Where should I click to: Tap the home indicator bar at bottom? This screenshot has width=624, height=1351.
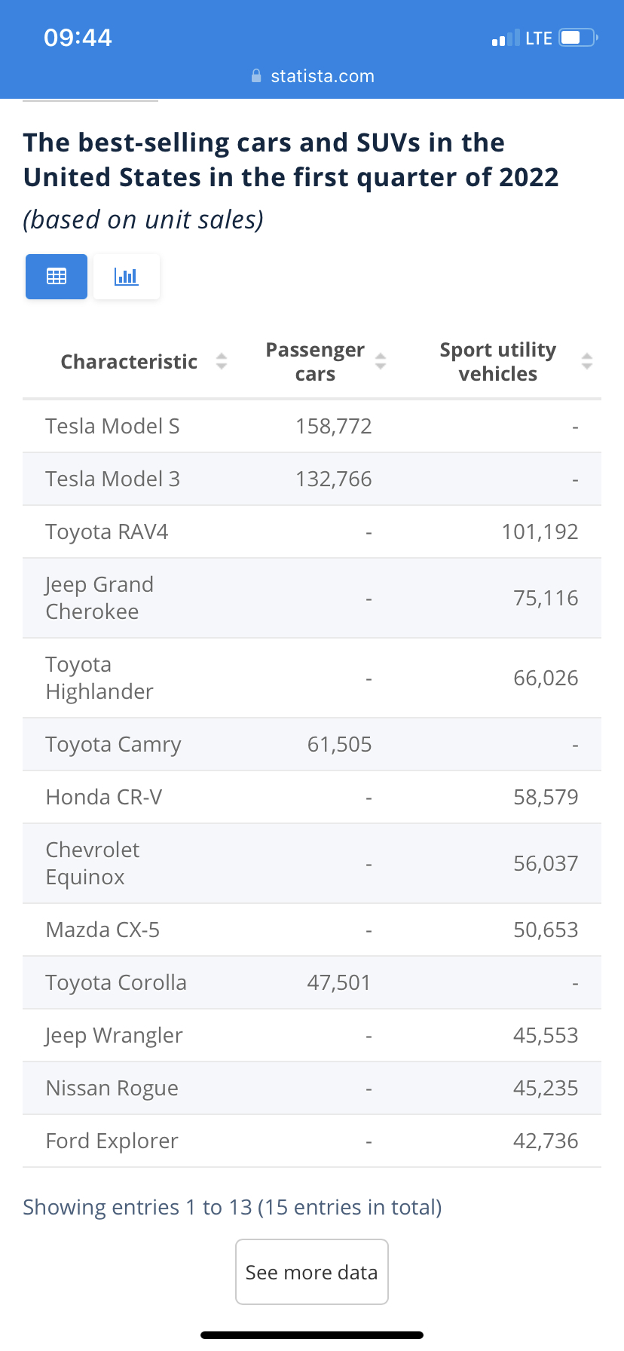coord(312,1334)
